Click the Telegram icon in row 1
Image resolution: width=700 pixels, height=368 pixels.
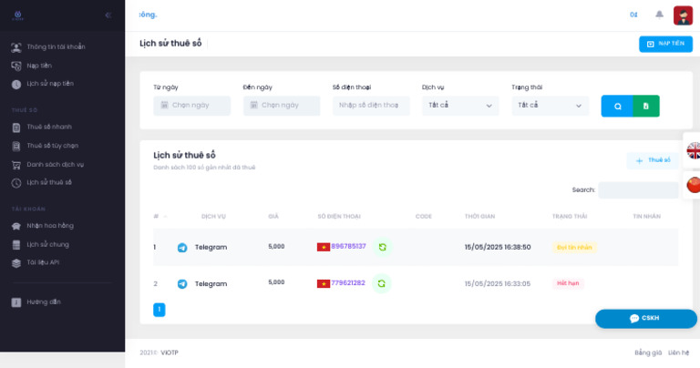tap(182, 247)
